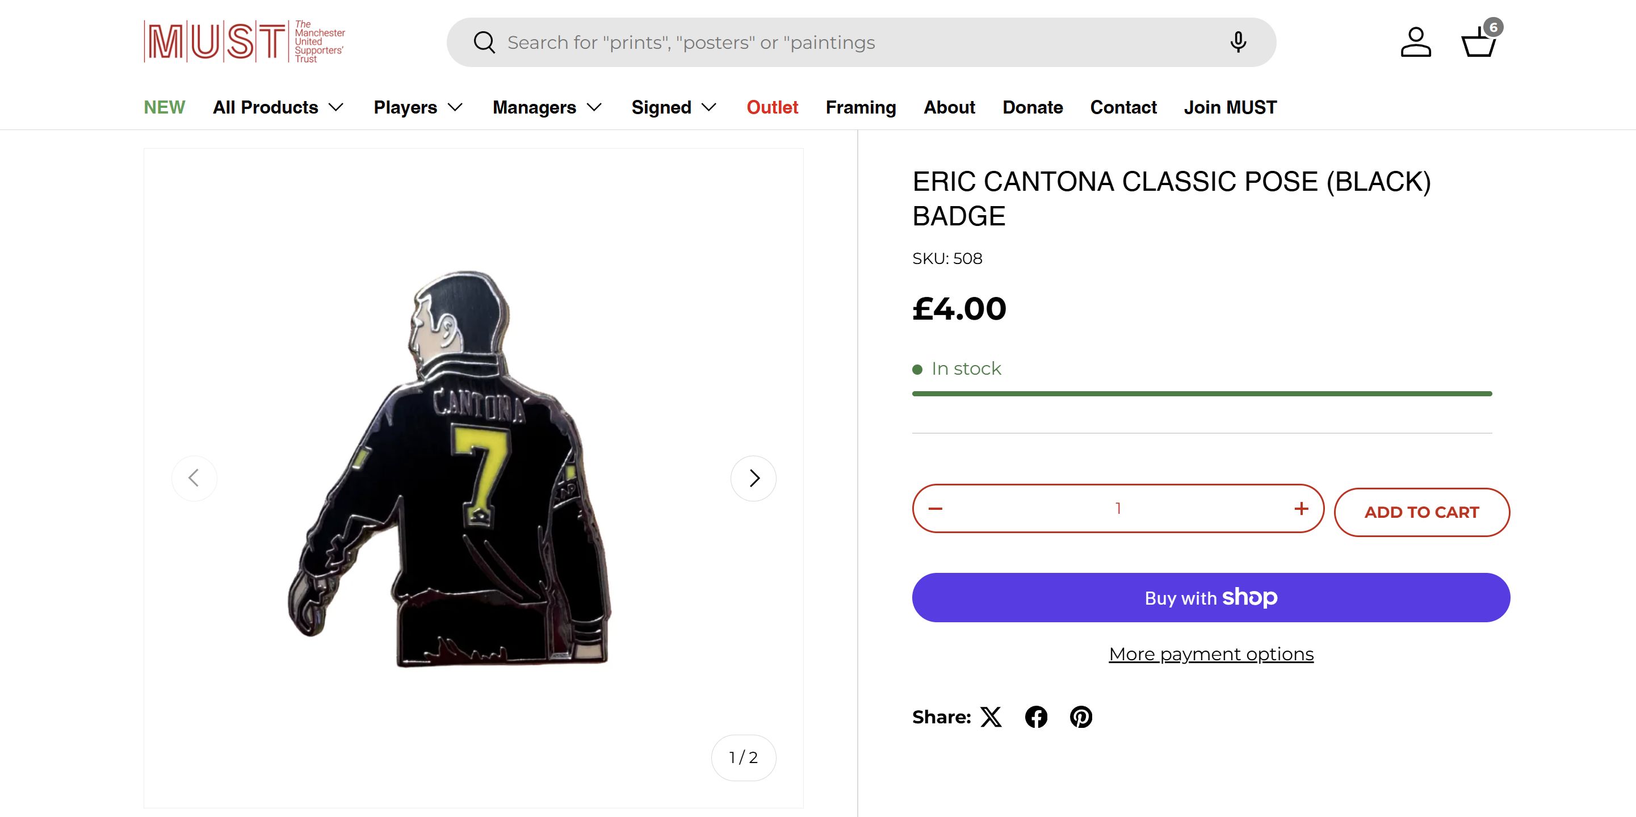The width and height of the screenshot is (1636, 817).
Task: Expand the Players dropdown
Action: click(418, 107)
